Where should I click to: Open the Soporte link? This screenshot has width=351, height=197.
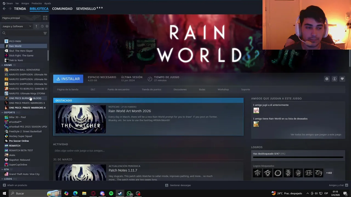click(x=245, y=89)
